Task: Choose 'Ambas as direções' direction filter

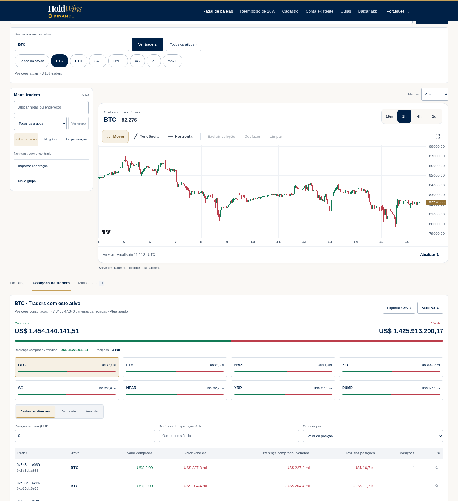Action: (x=35, y=412)
